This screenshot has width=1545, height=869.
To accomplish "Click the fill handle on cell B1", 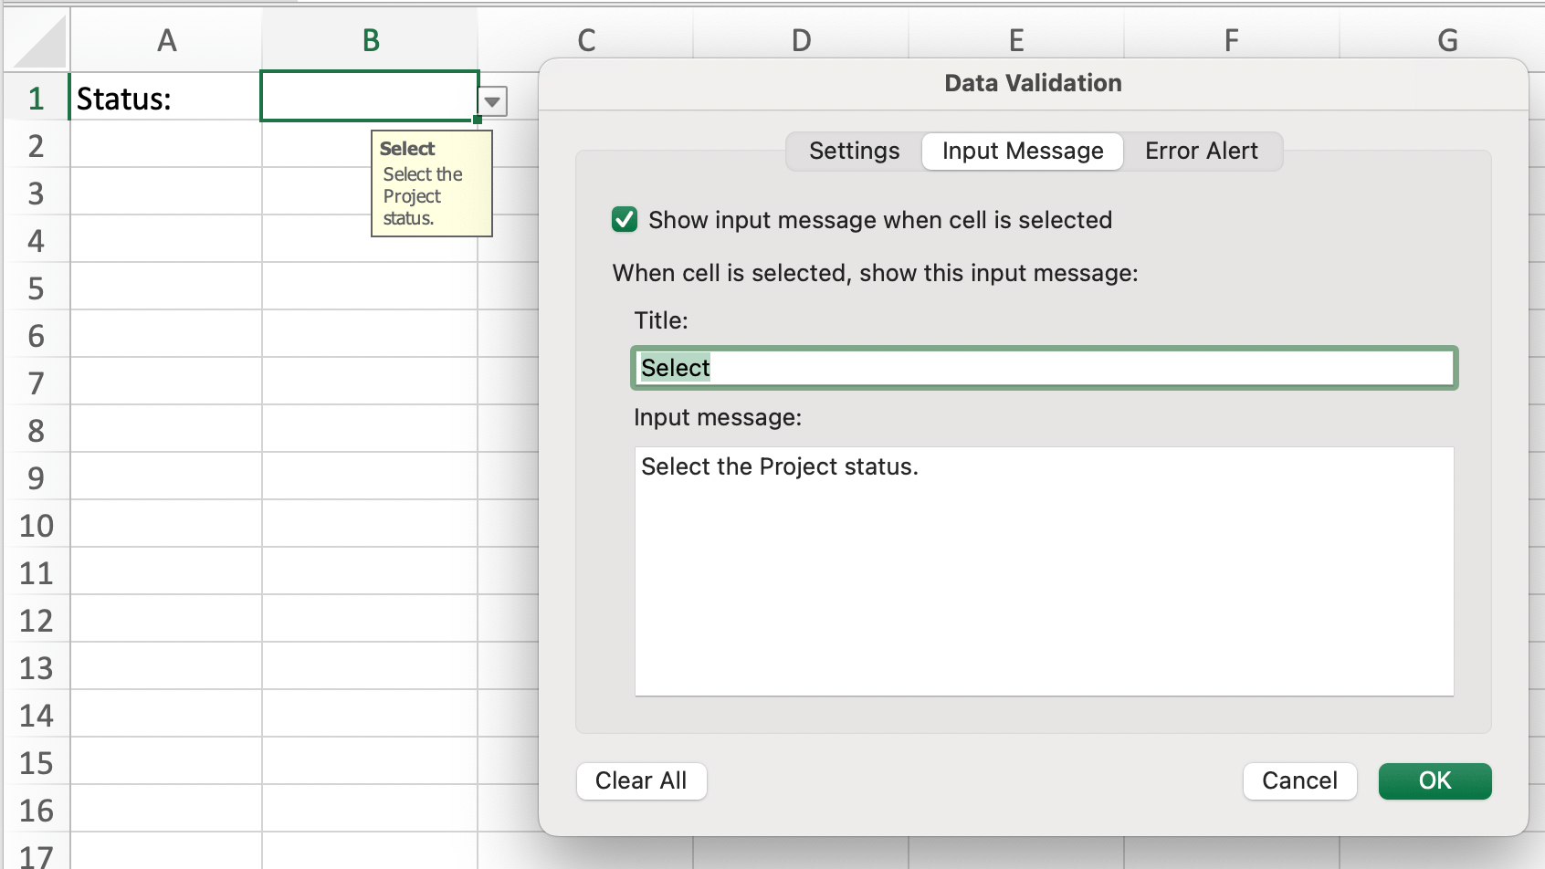I will (x=478, y=120).
